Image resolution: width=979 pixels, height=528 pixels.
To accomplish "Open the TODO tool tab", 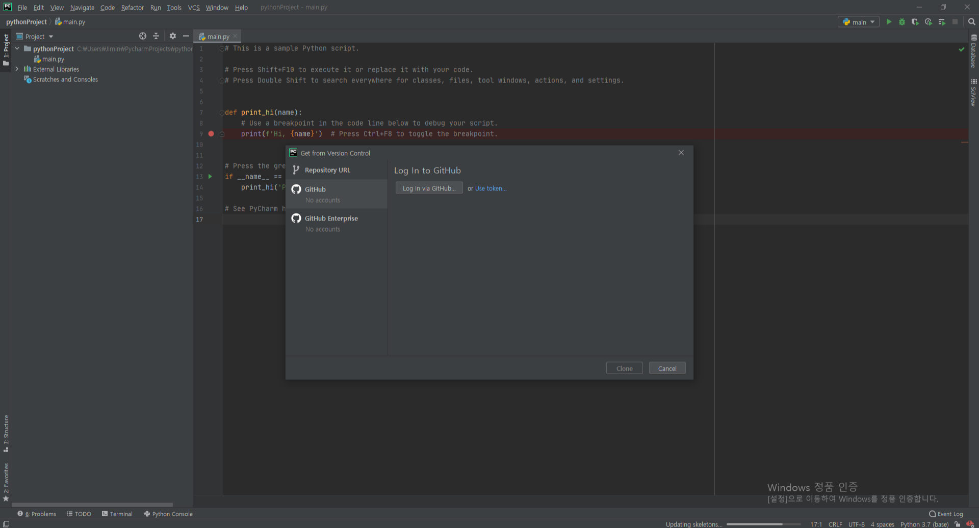I will [79, 514].
